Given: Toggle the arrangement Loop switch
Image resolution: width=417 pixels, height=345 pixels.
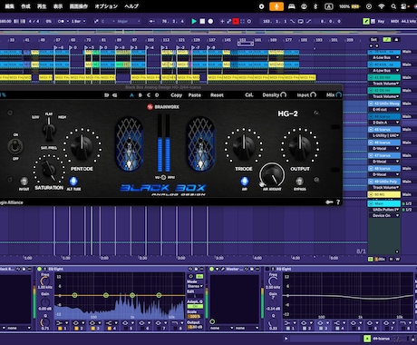Looking at the screenshot, I should click(301, 21).
